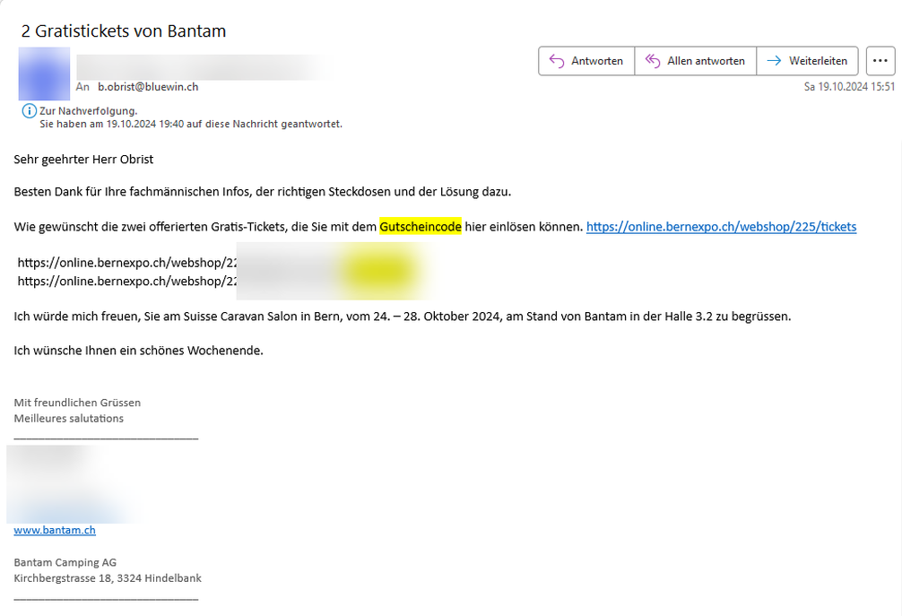Click the Weiterleiten forward arrow icon
Viewport: 902px width, 616px height.
[774, 61]
